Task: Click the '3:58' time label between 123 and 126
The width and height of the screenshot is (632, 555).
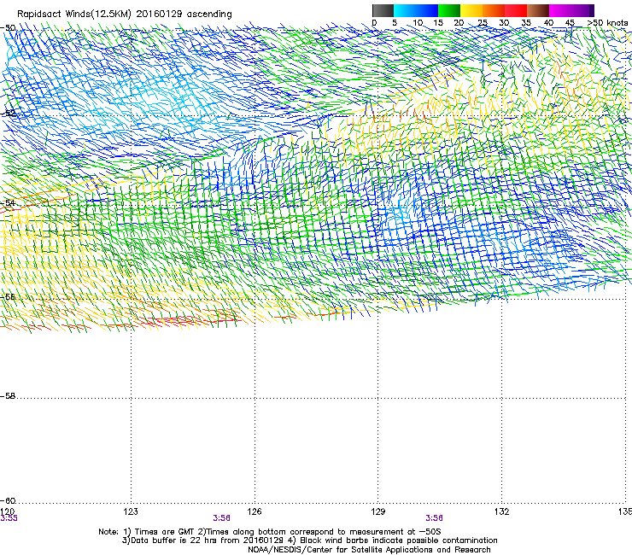Action: [222, 518]
